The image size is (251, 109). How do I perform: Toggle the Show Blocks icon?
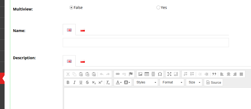click(x=176, y=74)
